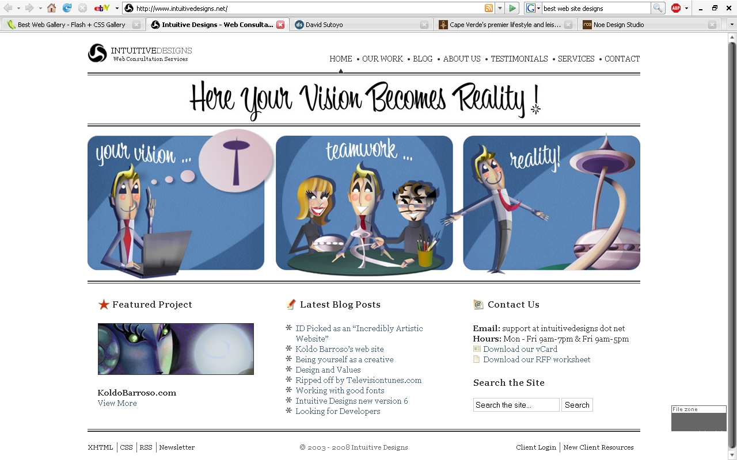Click the Intuitive Designs swirl logo
Viewport: 737px width, 460px height.
click(x=97, y=53)
